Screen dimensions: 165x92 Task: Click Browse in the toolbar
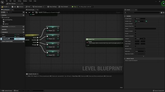[x=20, y=7]
